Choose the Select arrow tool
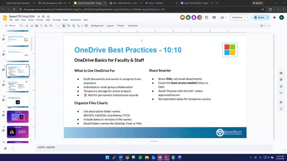The width and height of the screenshot is (287, 161). point(64,26)
